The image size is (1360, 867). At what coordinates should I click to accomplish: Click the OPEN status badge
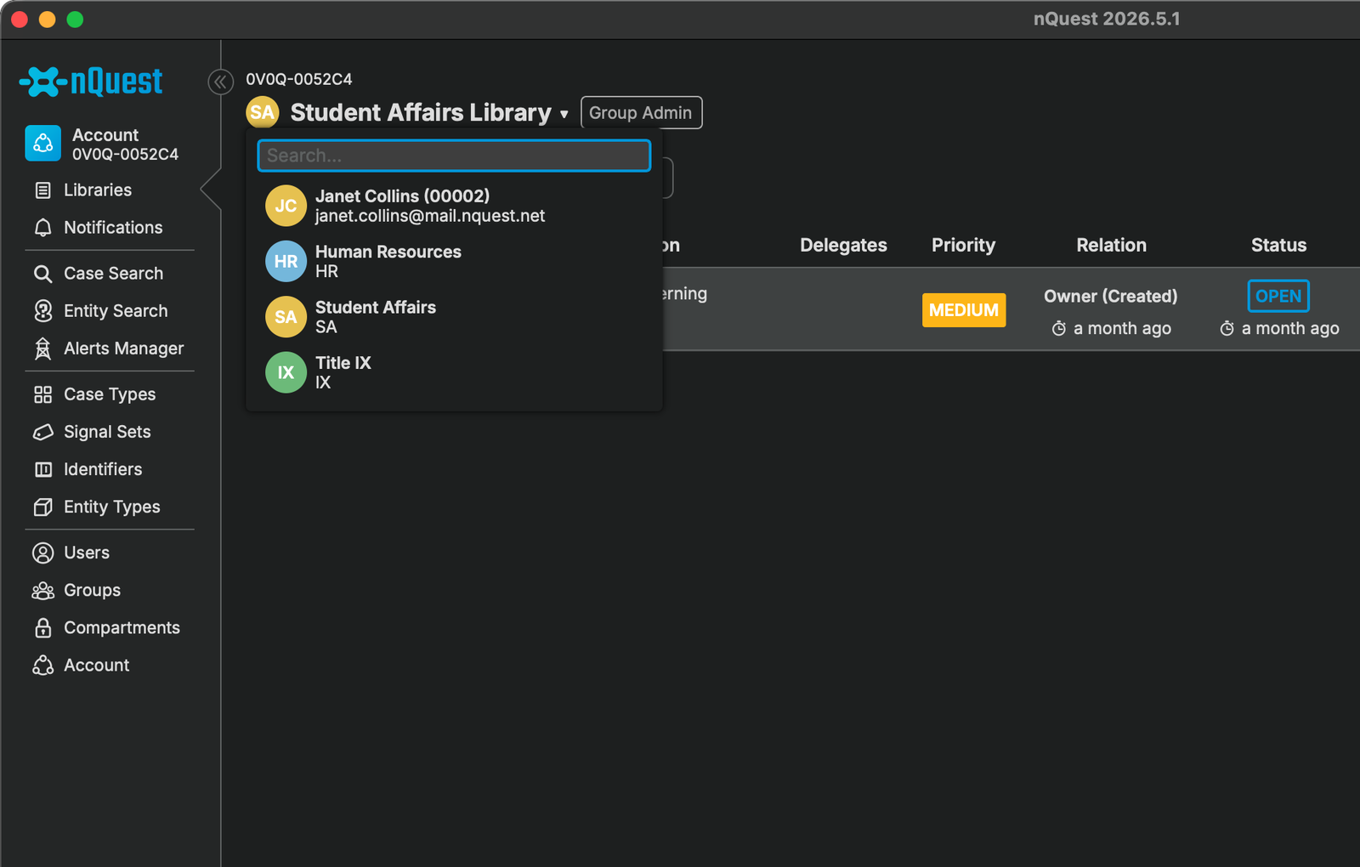tap(1278, 296)
